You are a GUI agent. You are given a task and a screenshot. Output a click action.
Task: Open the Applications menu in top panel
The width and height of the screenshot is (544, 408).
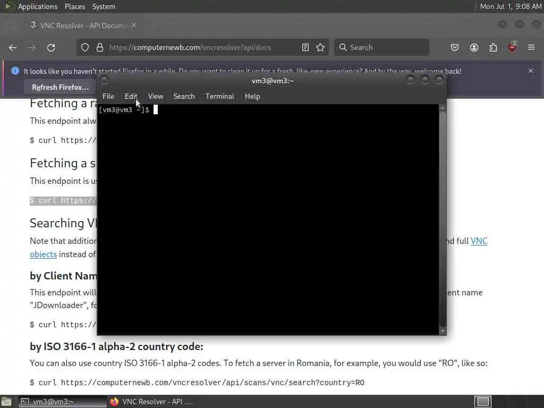point(38,6)
